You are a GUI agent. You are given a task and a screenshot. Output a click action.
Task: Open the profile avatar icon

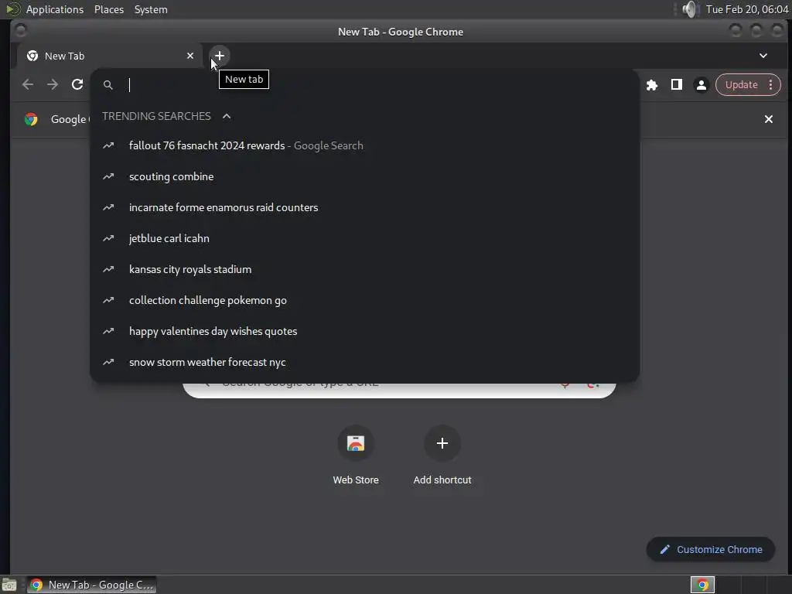(x=701, y=85)
